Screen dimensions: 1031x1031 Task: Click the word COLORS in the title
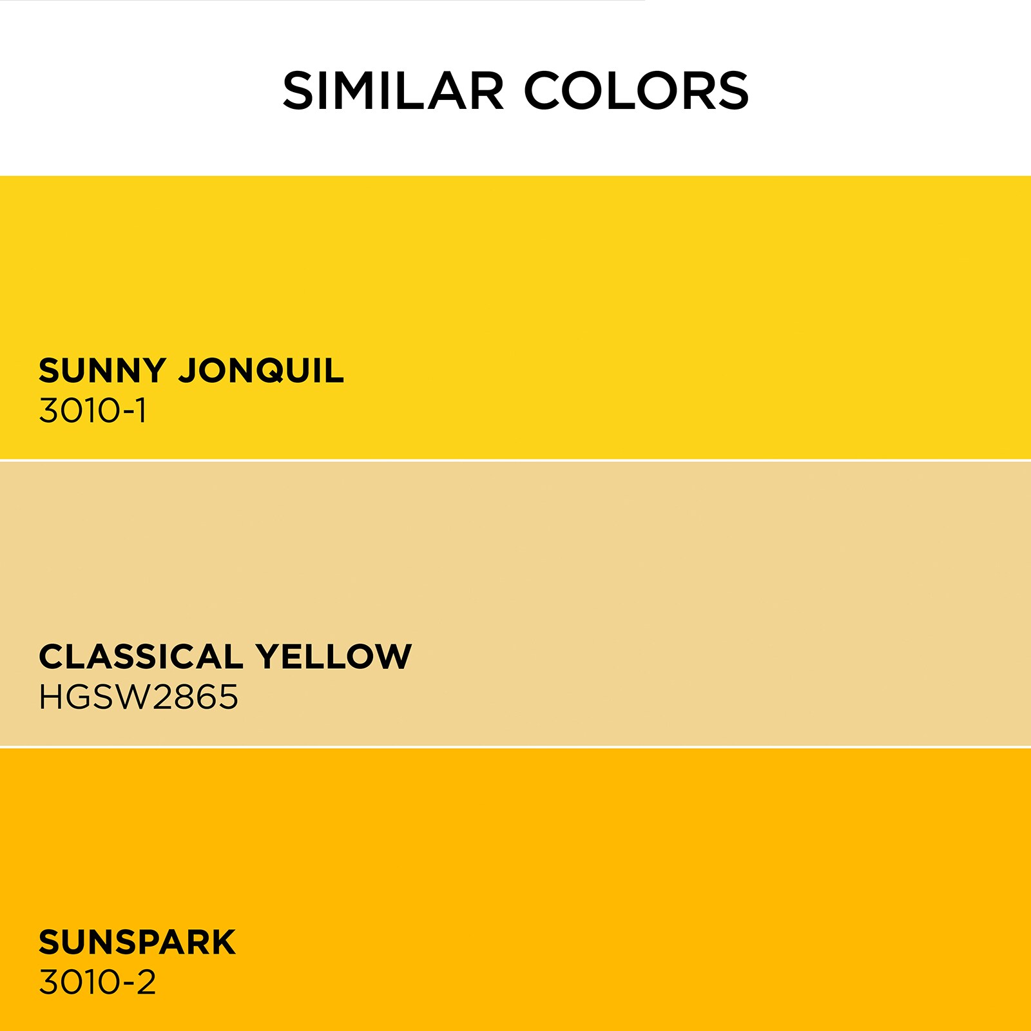point(637,90)
